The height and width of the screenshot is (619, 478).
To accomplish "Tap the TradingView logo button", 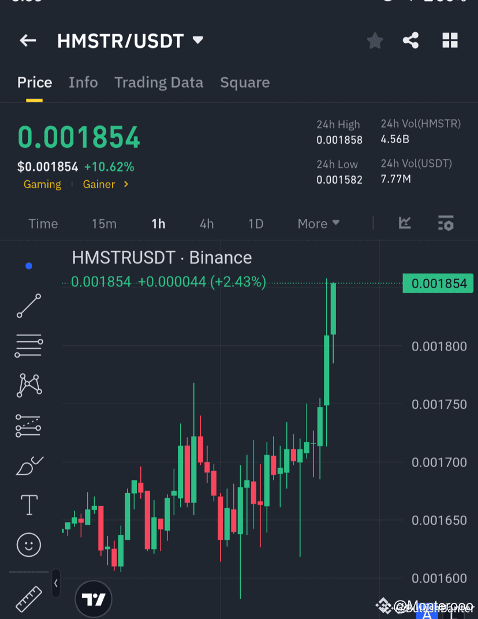I will [x=93, y=599].
